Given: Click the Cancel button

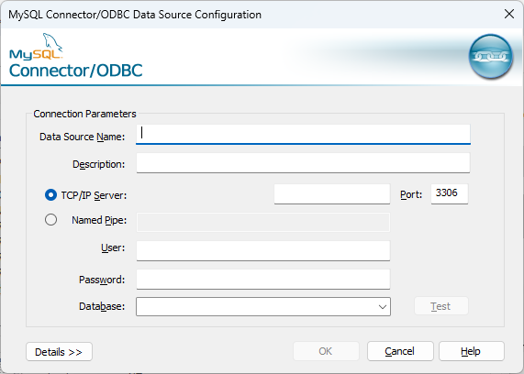Looking at the screenshot, I should click(400, 351).
